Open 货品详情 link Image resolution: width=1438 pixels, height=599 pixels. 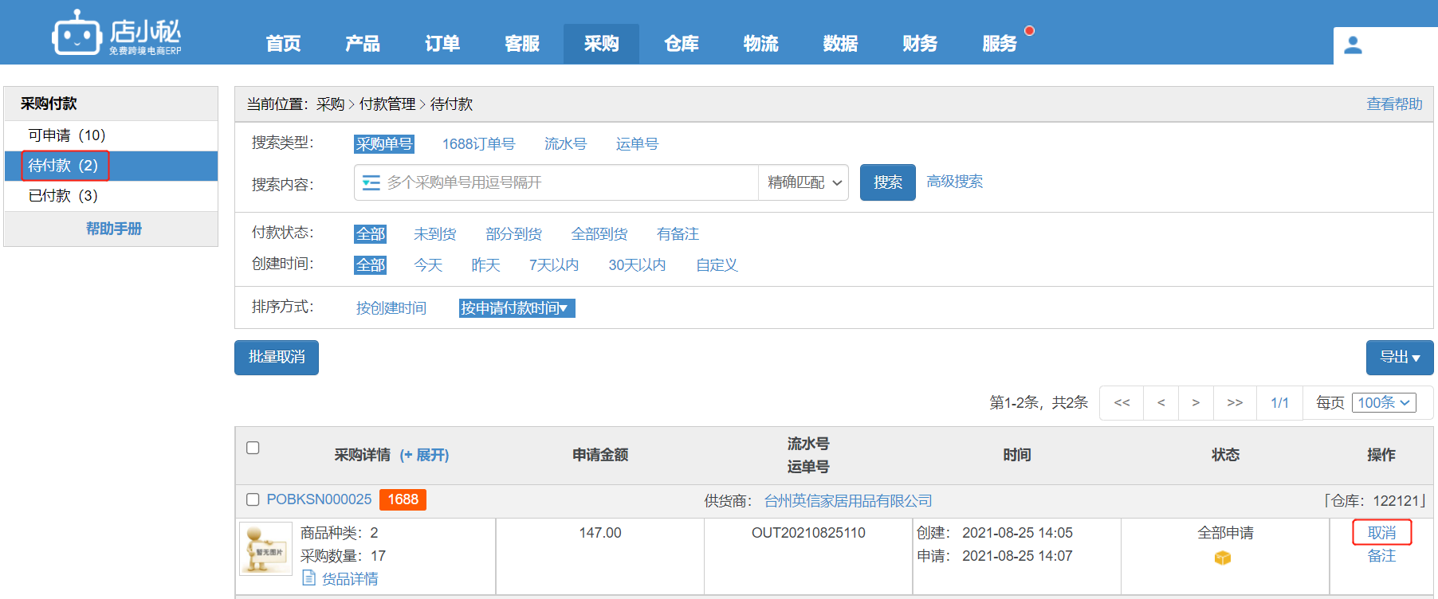(350, 579)
